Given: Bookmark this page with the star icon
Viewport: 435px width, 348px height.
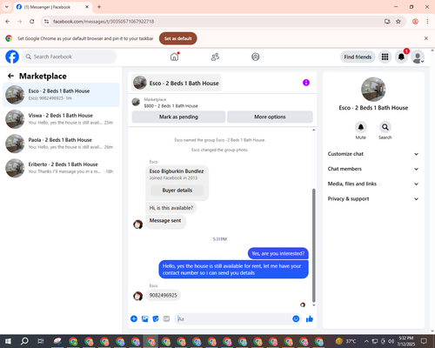Looking at the screenshot, I should (398, 22).
